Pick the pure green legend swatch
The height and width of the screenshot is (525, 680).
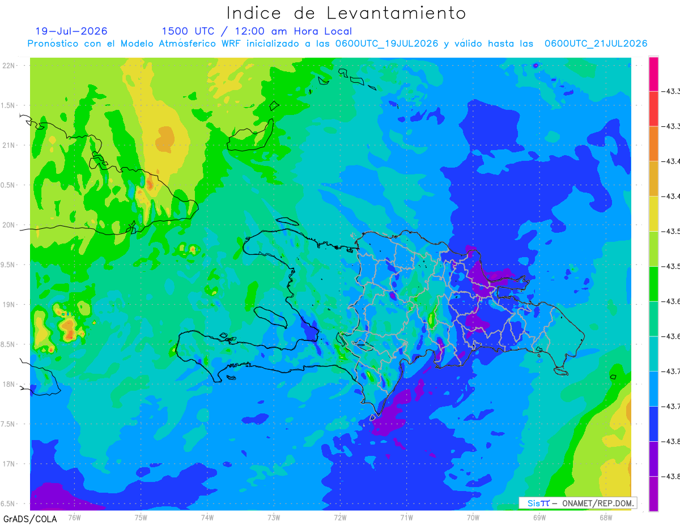(653, 284)
